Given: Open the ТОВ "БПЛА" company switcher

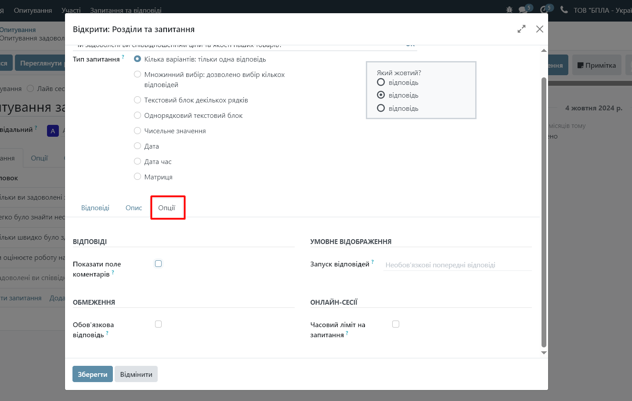Looking at the screenshot, I should (602, 10).
